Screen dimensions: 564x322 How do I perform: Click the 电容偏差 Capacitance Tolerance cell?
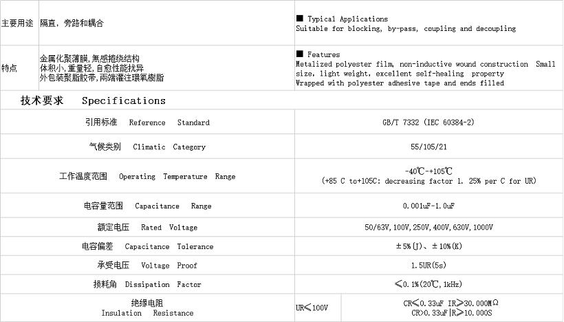147,246
